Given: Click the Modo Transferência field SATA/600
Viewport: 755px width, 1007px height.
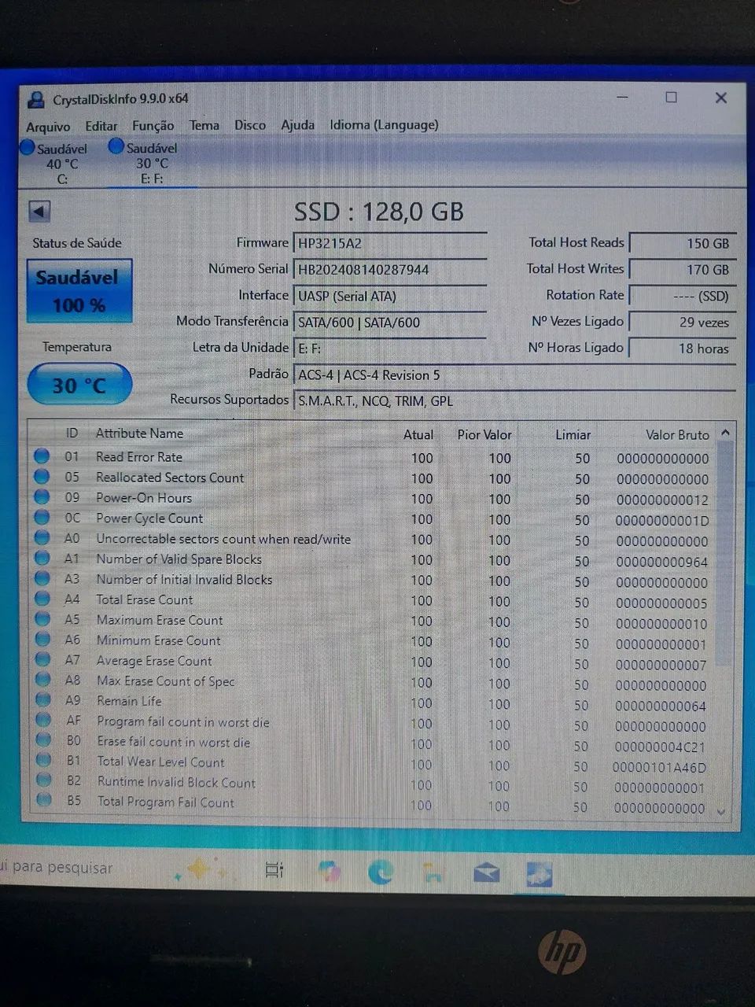Looking at the screenshot, I should click(390, 323).
